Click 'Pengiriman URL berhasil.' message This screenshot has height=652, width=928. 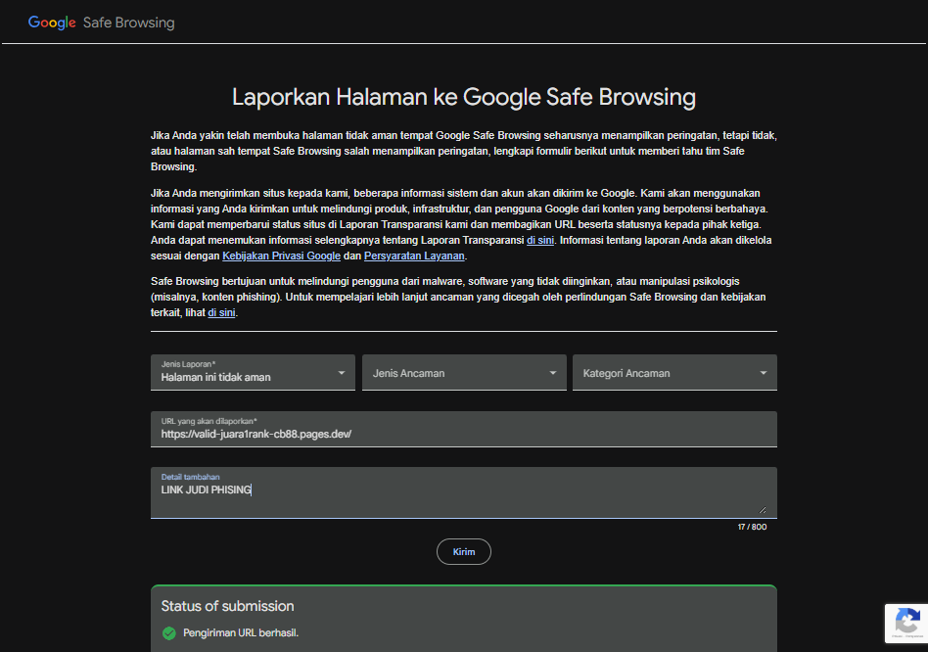(241, 633)
